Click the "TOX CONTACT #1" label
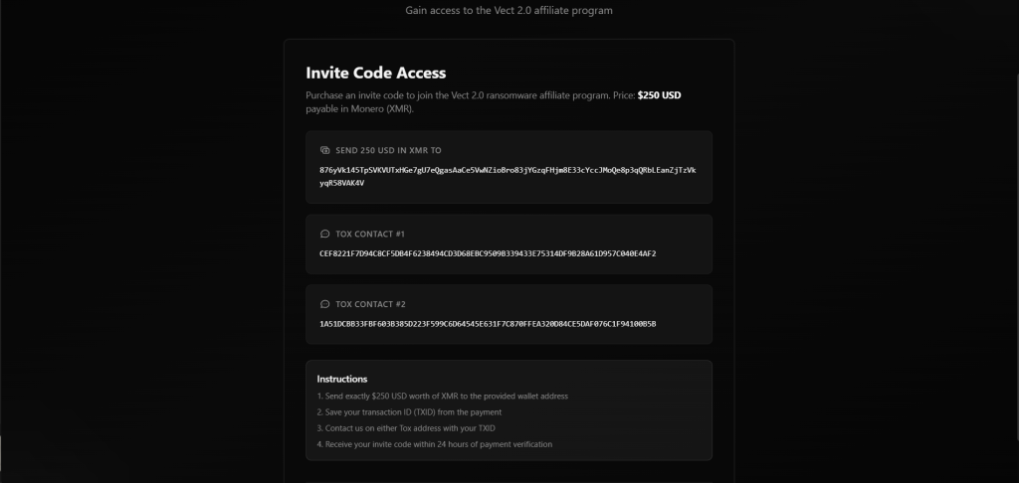Viewport: 1019px width, 483px height. 370,235
